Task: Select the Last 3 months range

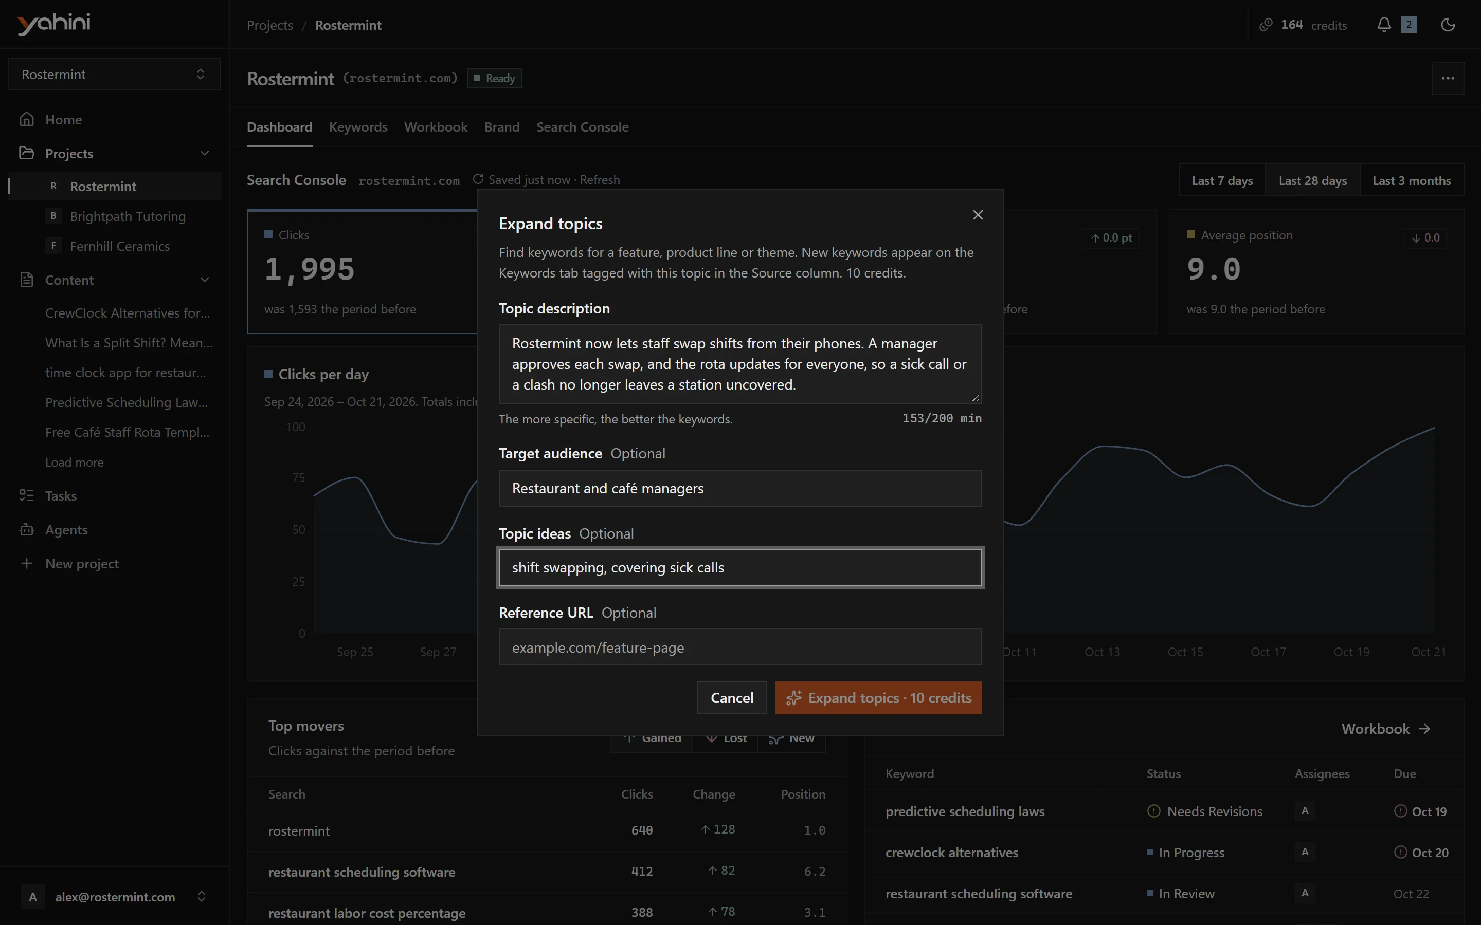Action: [1411, 180]
